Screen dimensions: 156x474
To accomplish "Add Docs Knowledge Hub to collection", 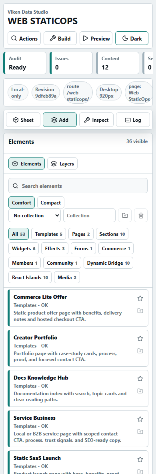I will 140,391.
